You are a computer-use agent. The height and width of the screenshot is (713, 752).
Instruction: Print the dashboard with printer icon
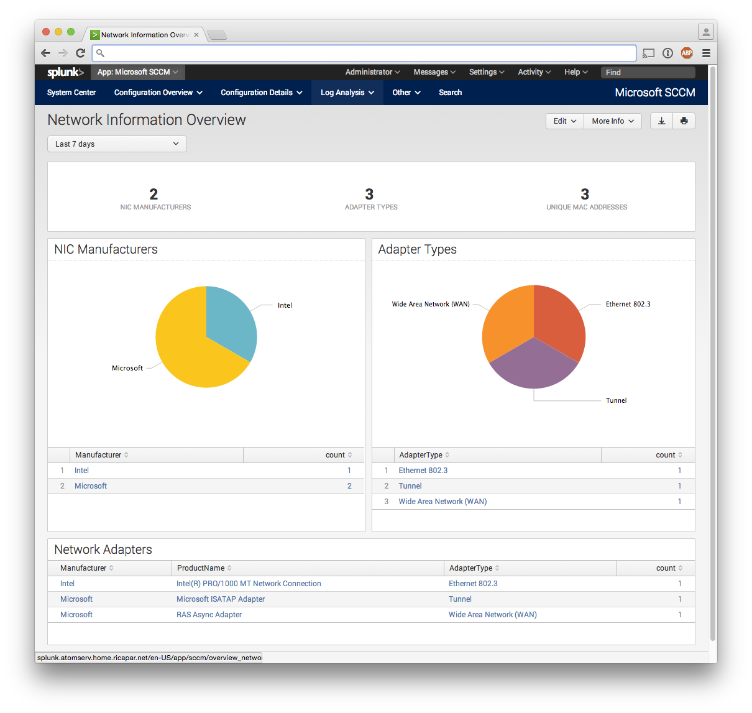pyautogui.click(x=684, y=121)
